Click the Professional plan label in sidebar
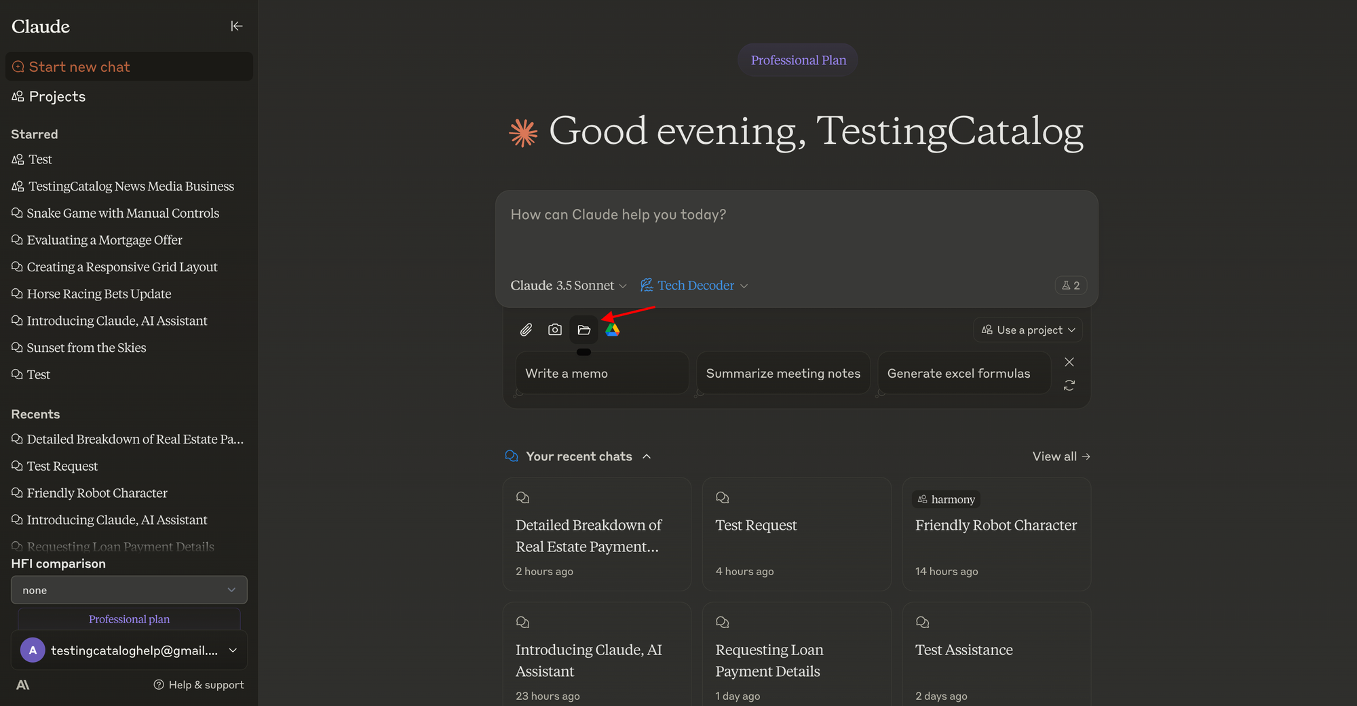 click(x=129, y=619)
